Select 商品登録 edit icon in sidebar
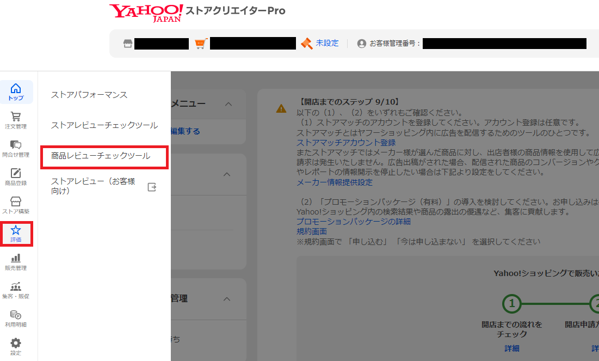The height and width of the screenshot is (361, 599). pos(16,176)
